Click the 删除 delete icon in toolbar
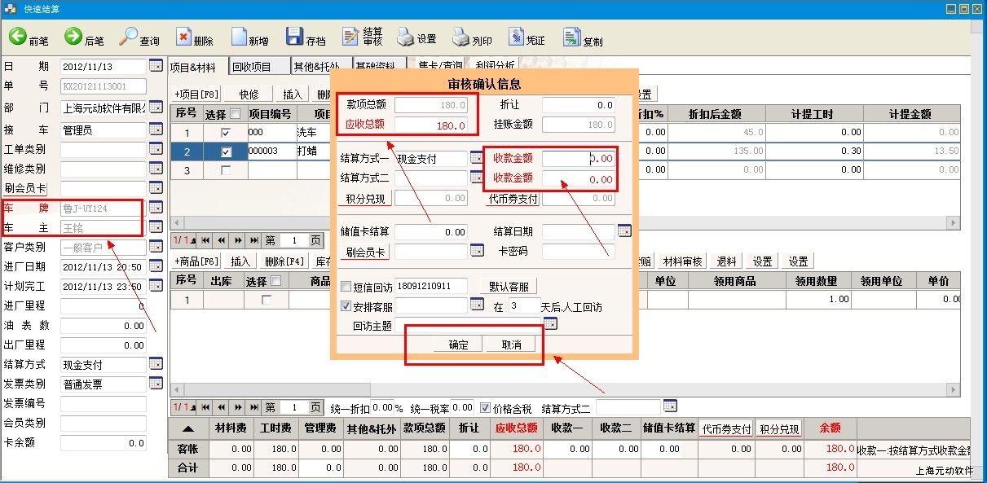 coord(184,37)
